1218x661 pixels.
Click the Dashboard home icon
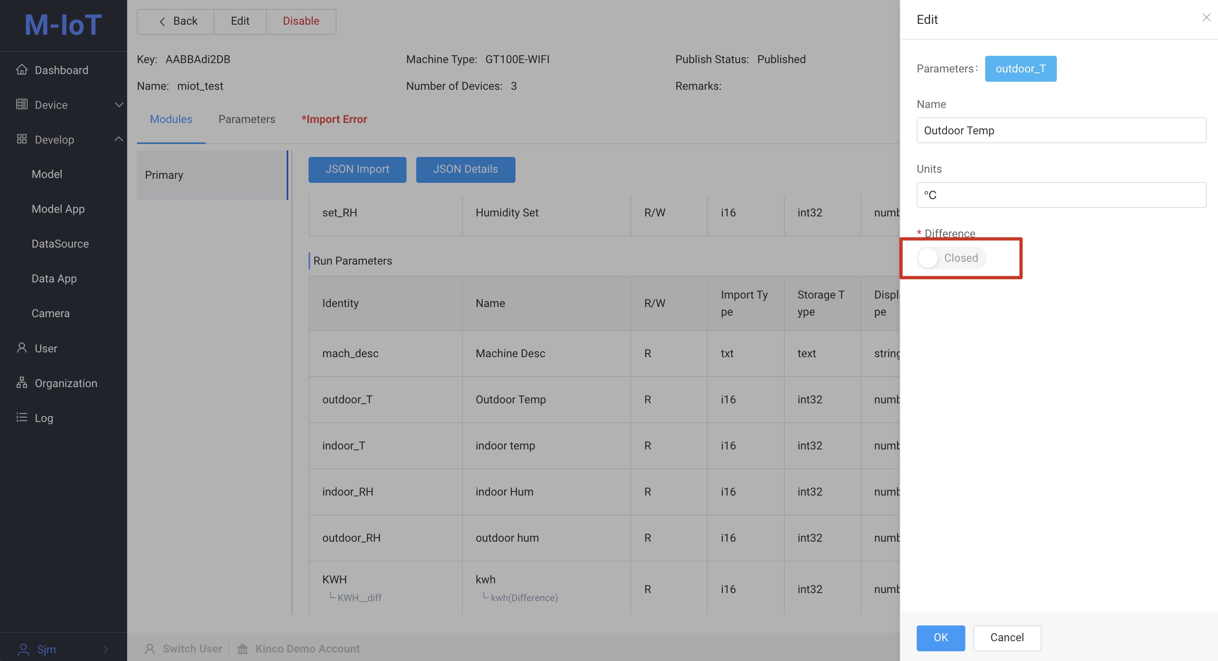point(22,70)
